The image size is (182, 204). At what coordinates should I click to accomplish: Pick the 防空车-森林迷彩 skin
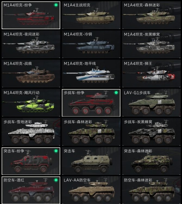tap(151, 190)
